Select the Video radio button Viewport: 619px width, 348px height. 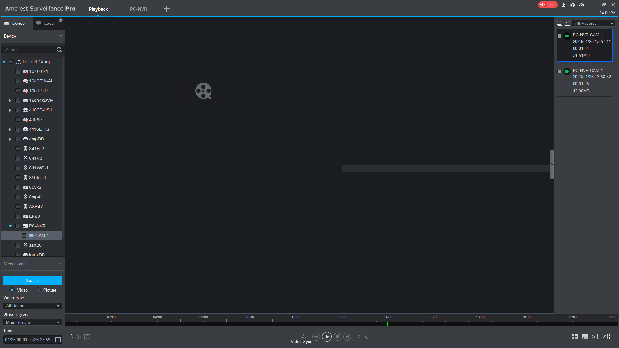[12, 290]
